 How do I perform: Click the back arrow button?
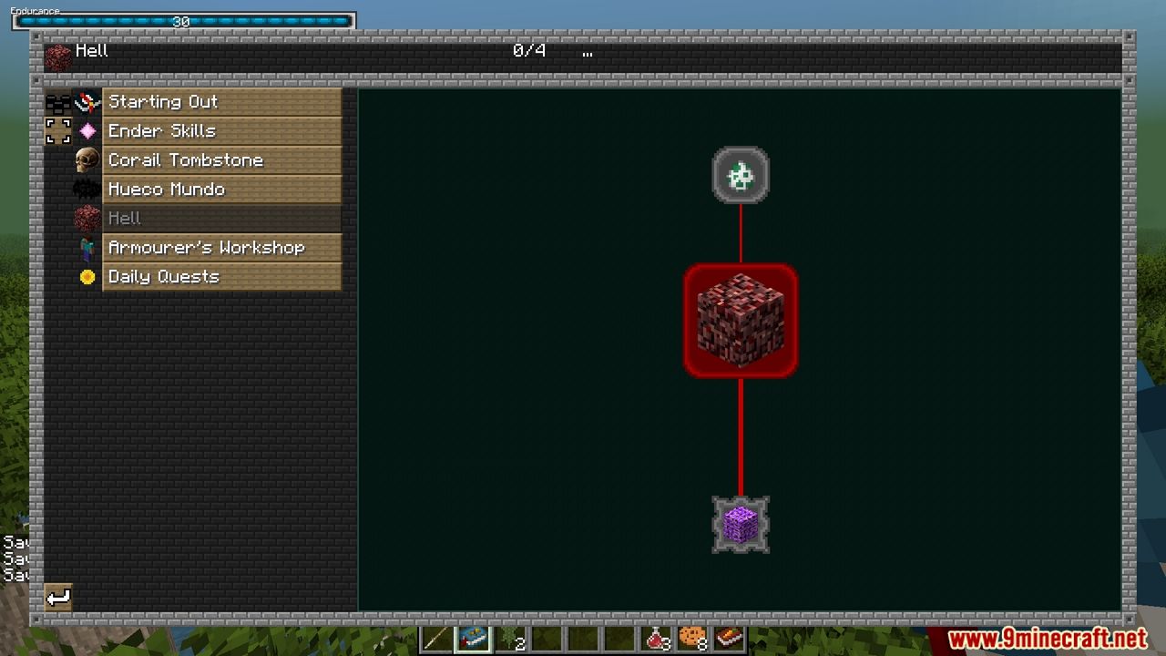point(58,598)
